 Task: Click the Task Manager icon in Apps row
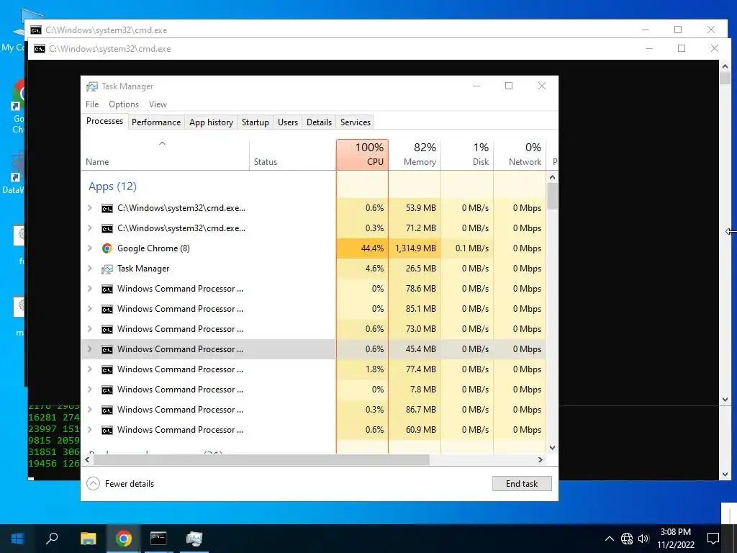point(107,269)
